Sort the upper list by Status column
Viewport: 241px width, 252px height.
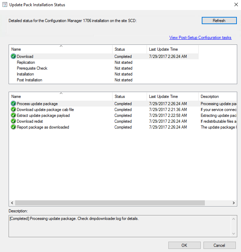(130, 49)
